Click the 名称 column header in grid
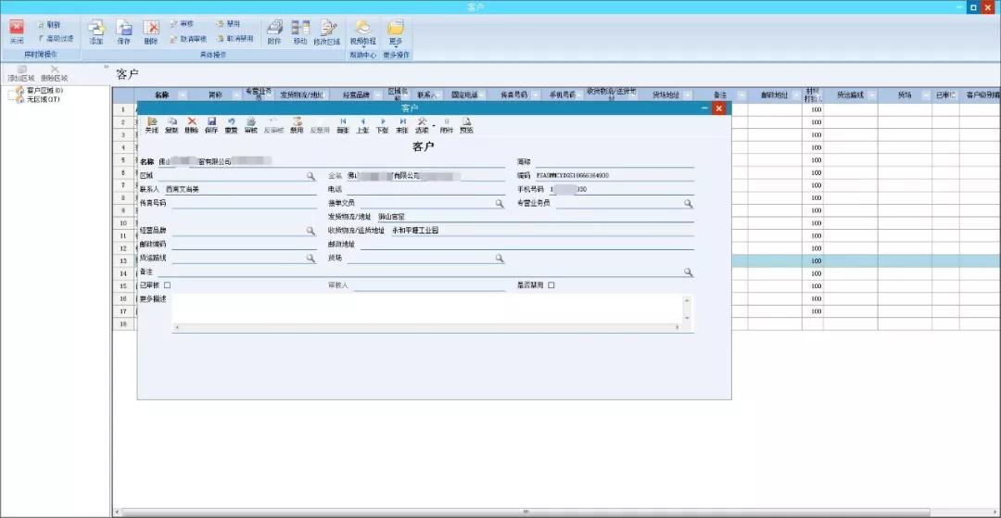This screenshot has width=1001, height=518. pos(162,95)
